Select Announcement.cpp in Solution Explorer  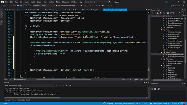[174, 32]
